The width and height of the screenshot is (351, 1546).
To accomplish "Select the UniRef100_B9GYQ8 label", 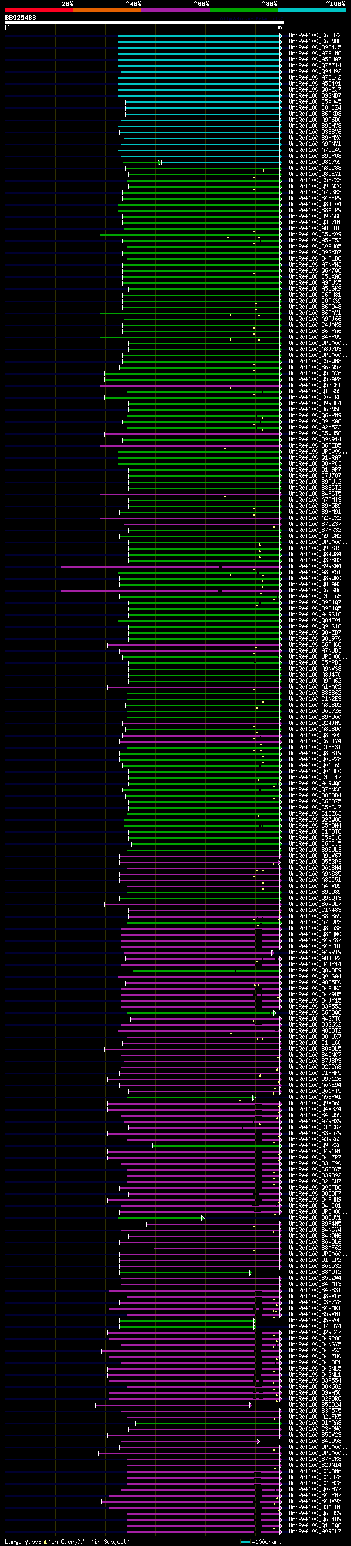I will click(x=315, y=157).
